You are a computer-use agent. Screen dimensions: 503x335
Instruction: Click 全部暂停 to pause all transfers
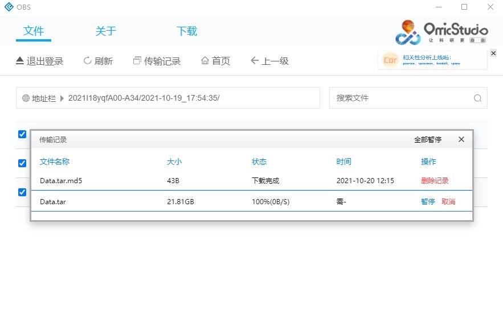pos(427,139)
